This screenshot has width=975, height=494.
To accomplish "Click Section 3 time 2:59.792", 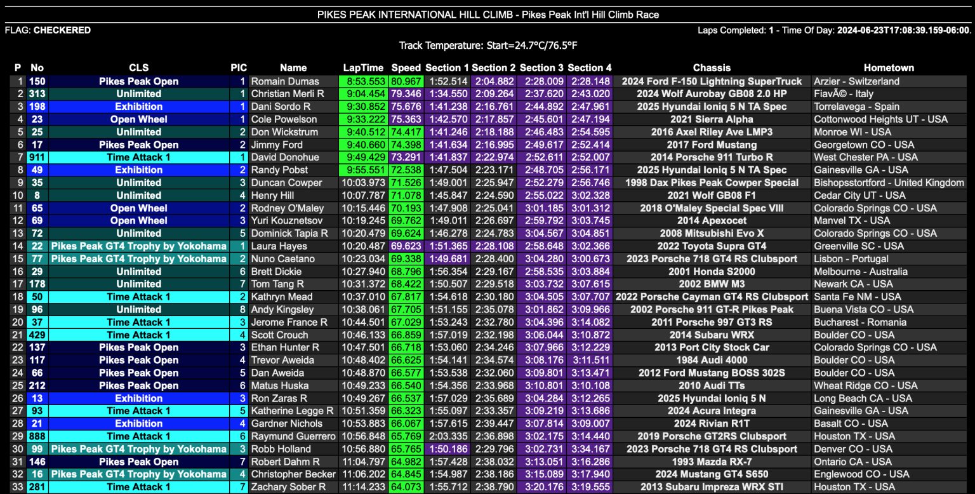I will click(x=541, y=221).
